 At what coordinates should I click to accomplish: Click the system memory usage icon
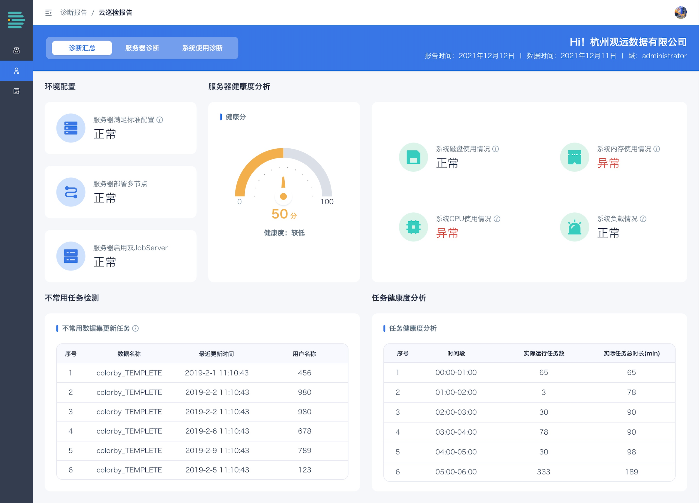point(575,157)
